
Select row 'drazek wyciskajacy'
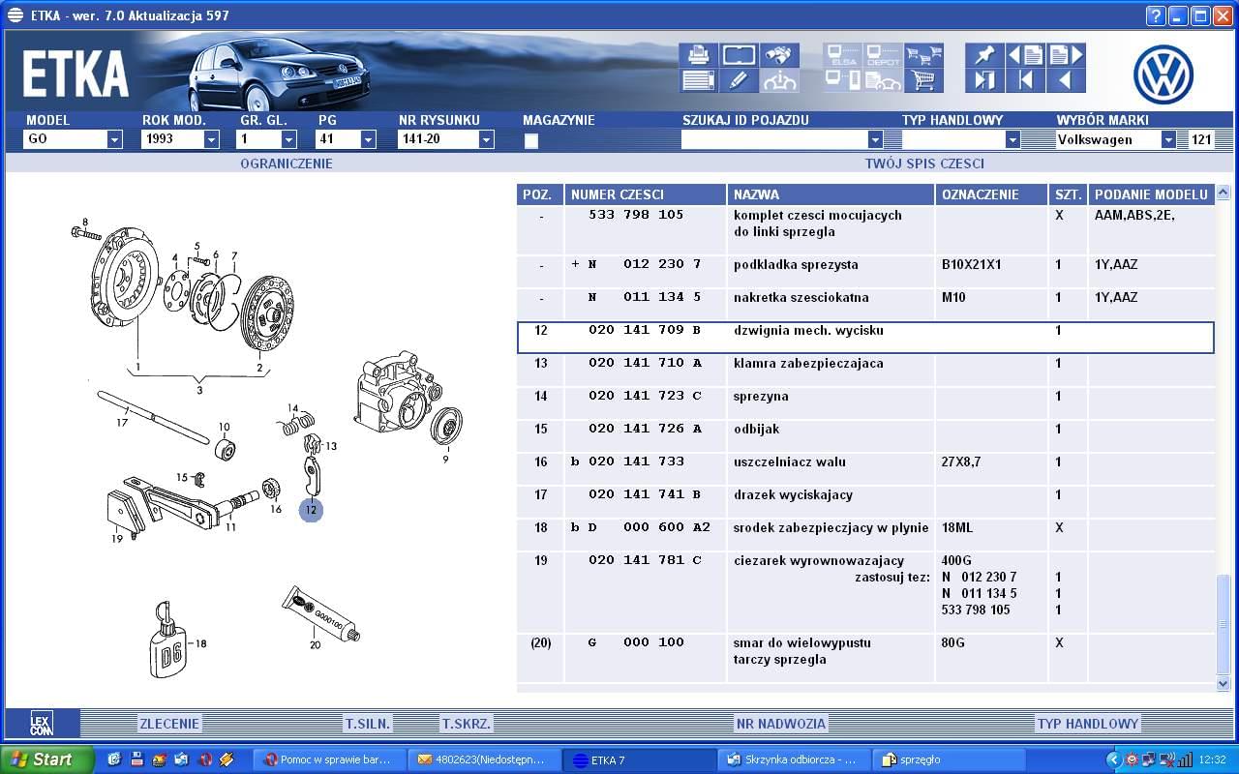pos(865,502)
